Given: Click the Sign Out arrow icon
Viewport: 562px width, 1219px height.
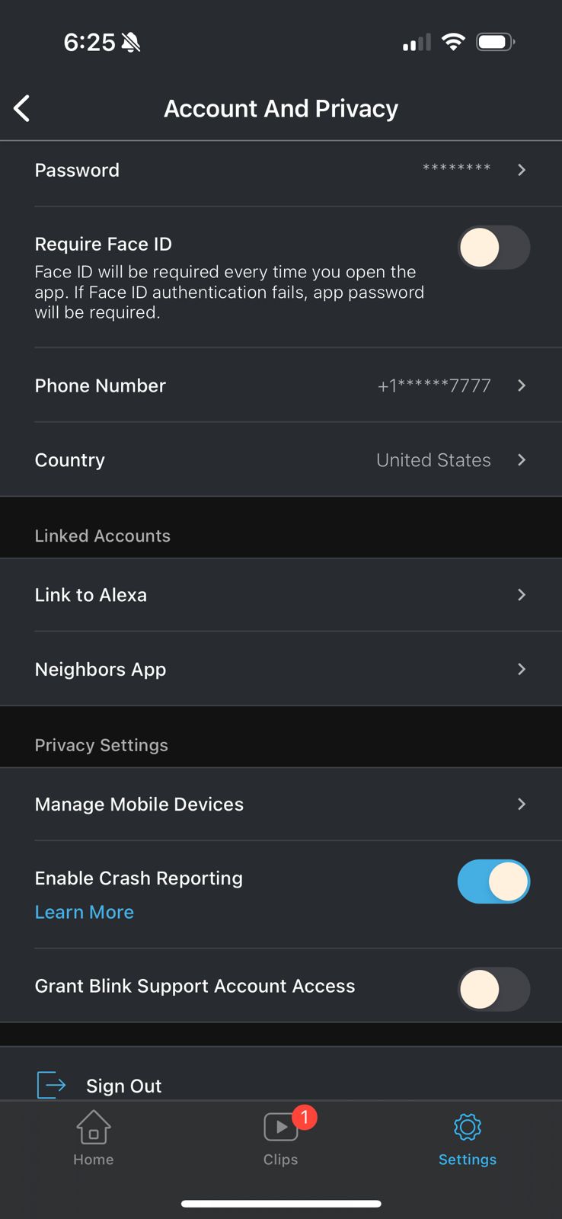Looking at the screenshot, I should [50, 1085].
